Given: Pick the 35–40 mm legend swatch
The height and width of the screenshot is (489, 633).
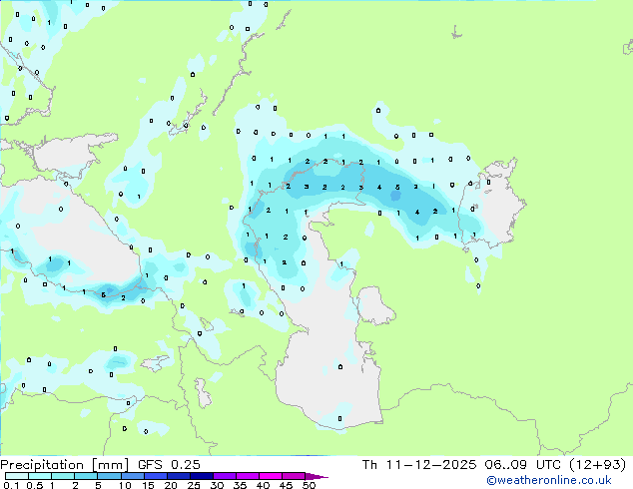Looking at the screenshot, I should (x=248, y=476).
